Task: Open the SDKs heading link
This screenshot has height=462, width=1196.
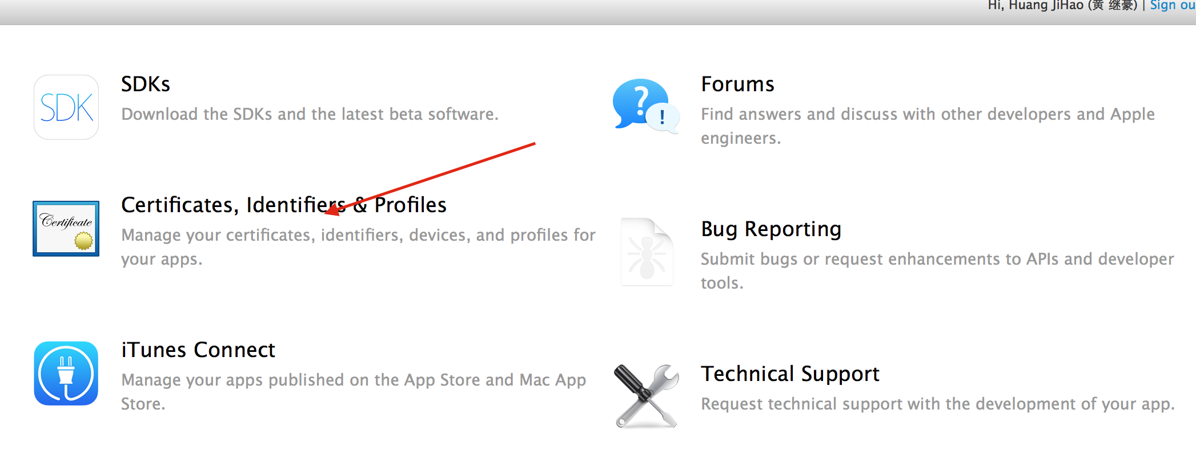Action: pos(146,84)
